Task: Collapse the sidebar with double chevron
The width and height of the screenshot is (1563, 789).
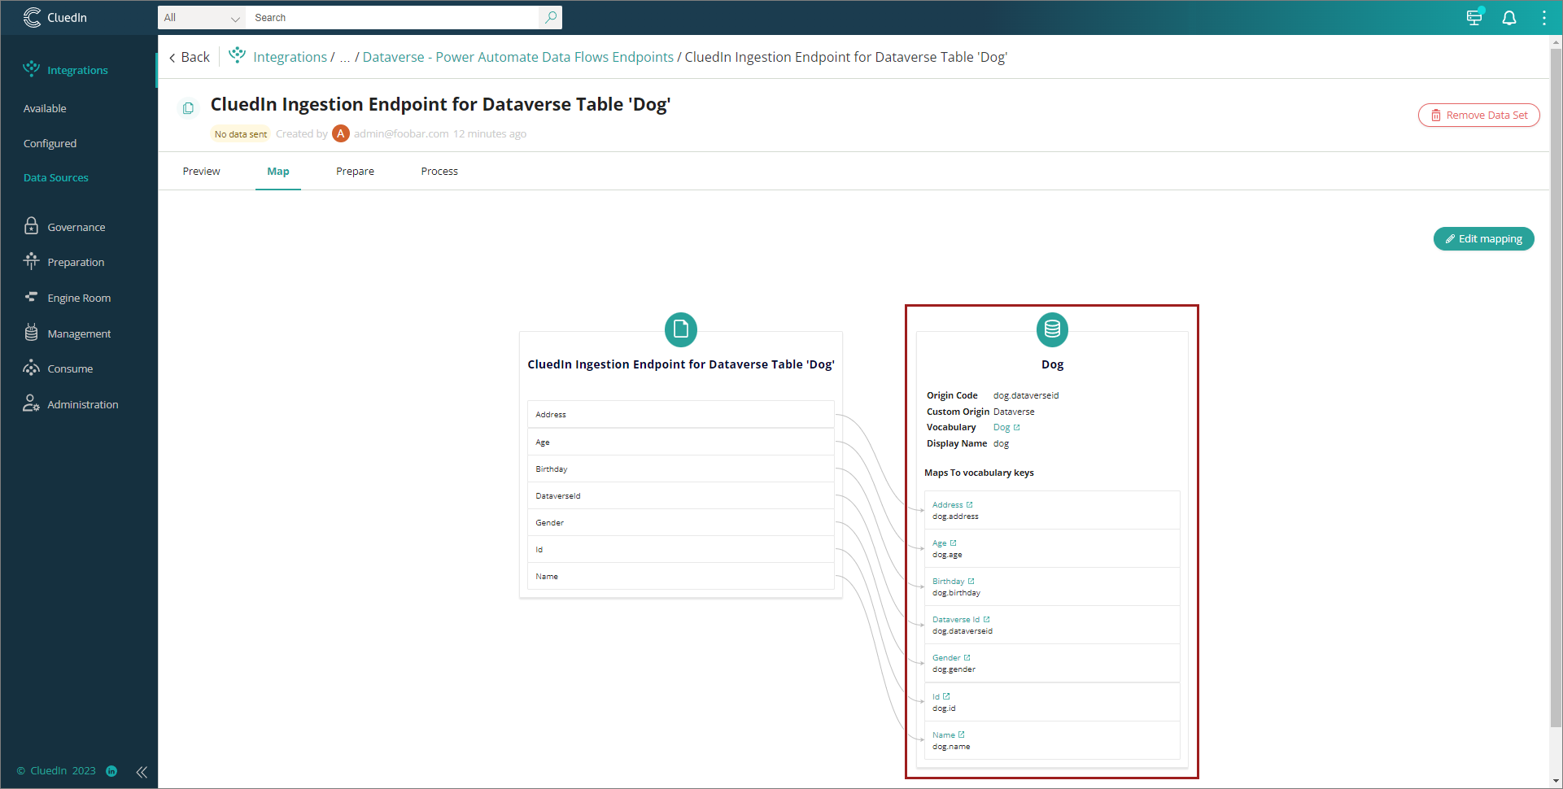Action: click(x=142, y=771)
